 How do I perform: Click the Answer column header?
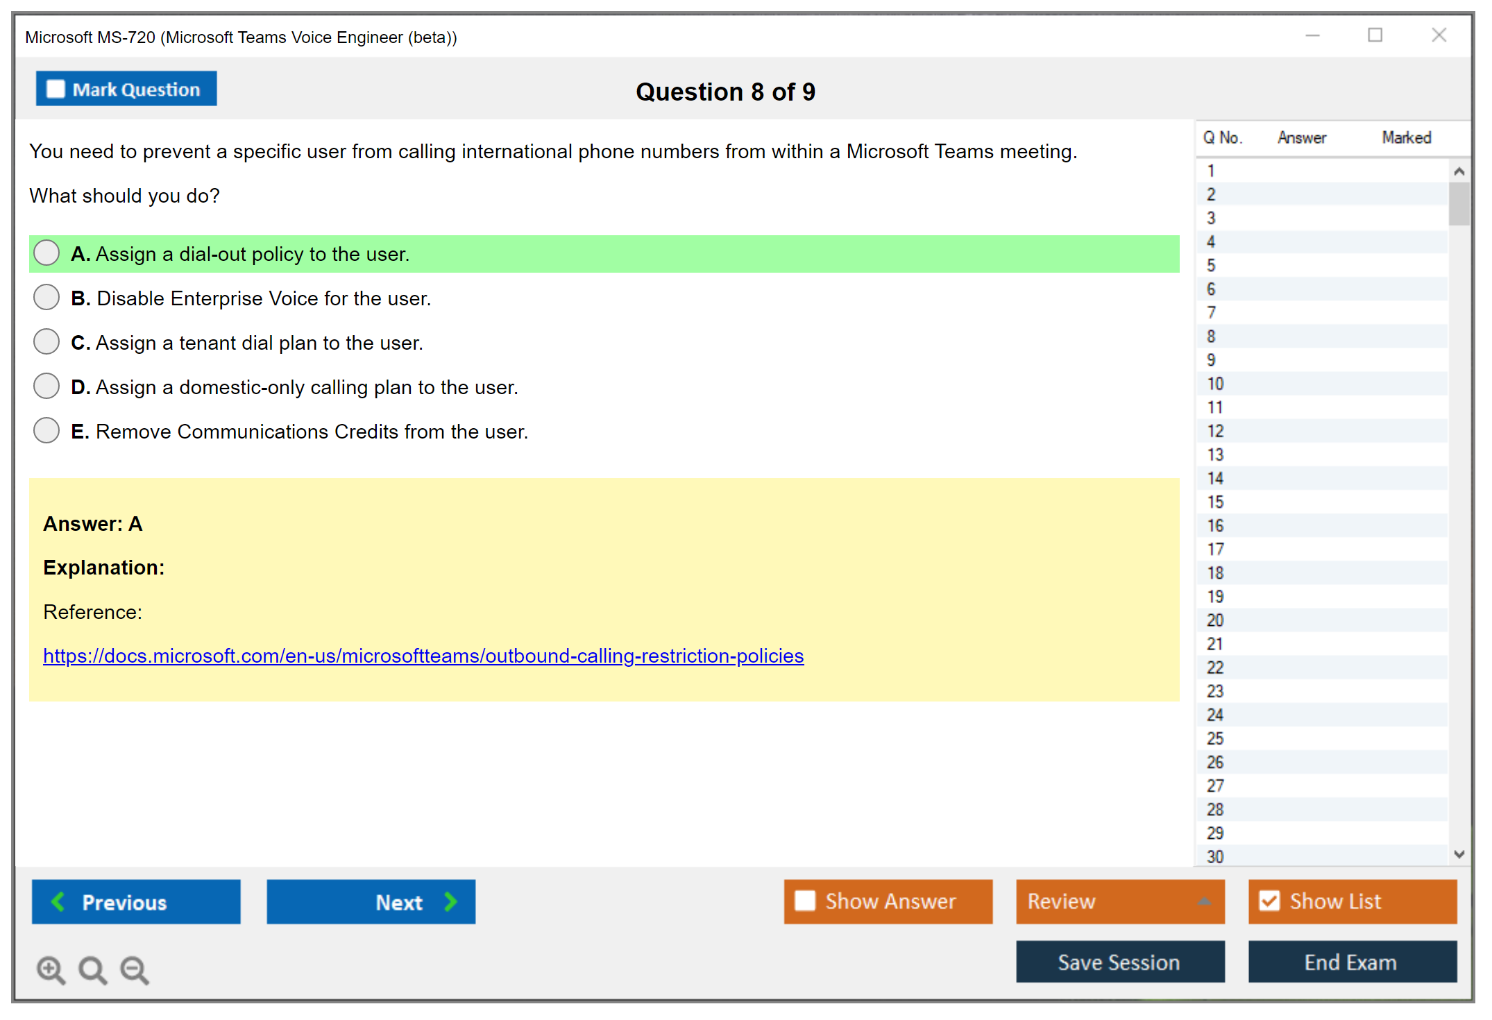point(1301,137)
